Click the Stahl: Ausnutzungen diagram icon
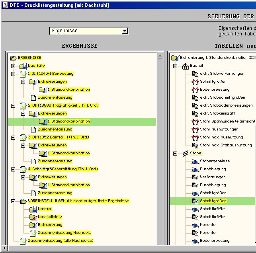Screen dimensions: 256x253 (195, 129)
